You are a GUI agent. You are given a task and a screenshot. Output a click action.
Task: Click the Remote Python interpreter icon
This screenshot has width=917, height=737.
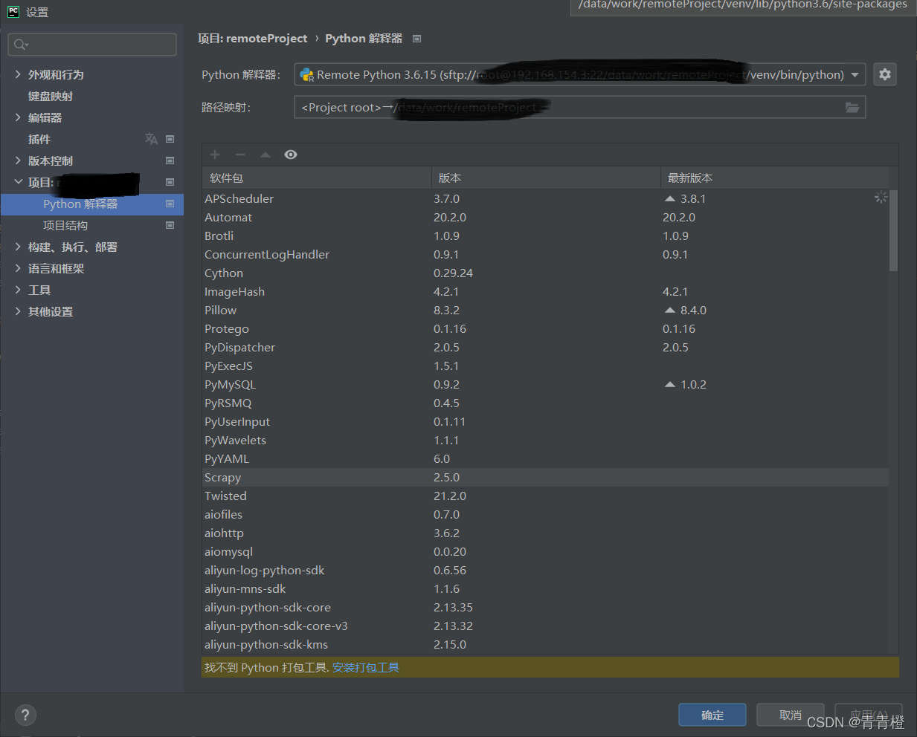pyautogui.click(x=306, y=74)
